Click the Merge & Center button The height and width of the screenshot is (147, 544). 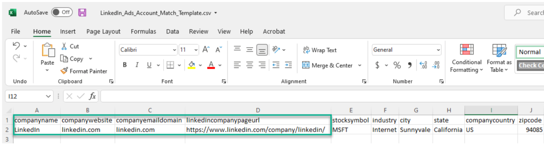coord(327,65)
